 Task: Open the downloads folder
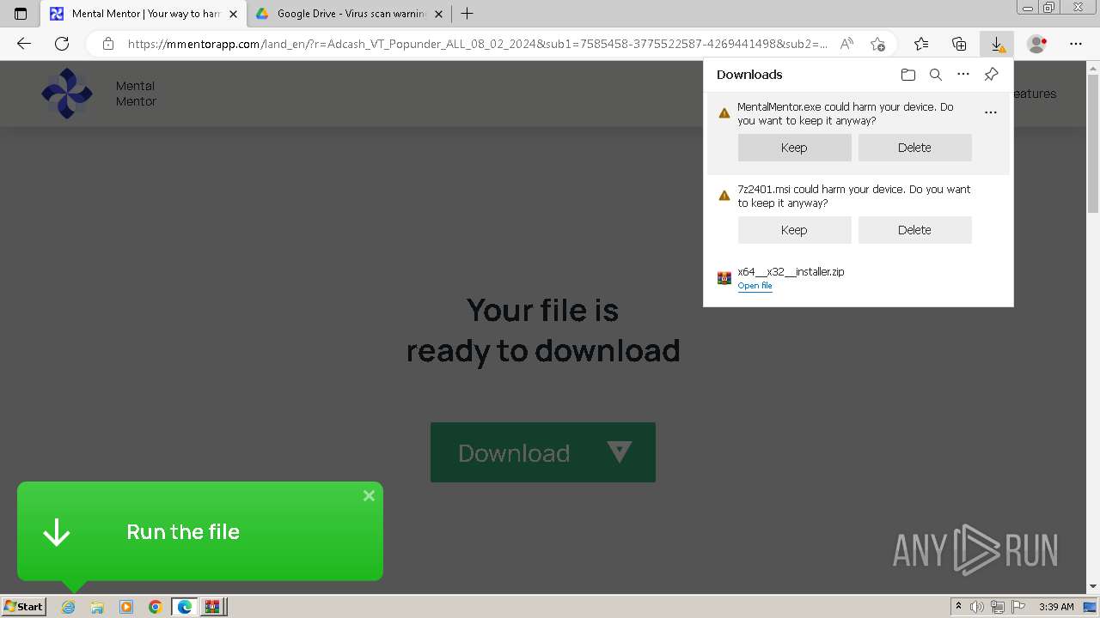click(x=908, y=75)
